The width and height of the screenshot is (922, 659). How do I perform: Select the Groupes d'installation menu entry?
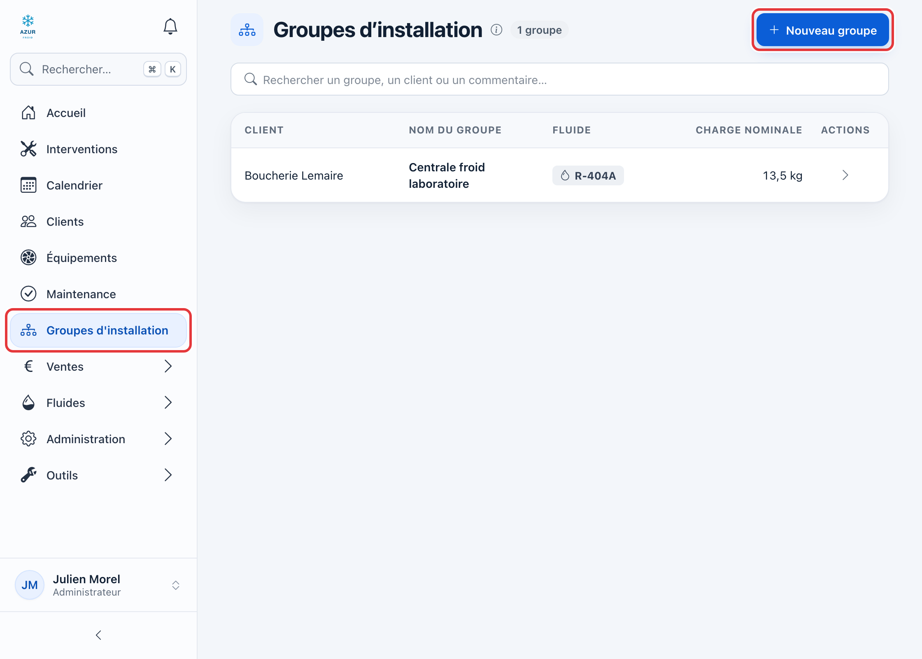(98, 330)
